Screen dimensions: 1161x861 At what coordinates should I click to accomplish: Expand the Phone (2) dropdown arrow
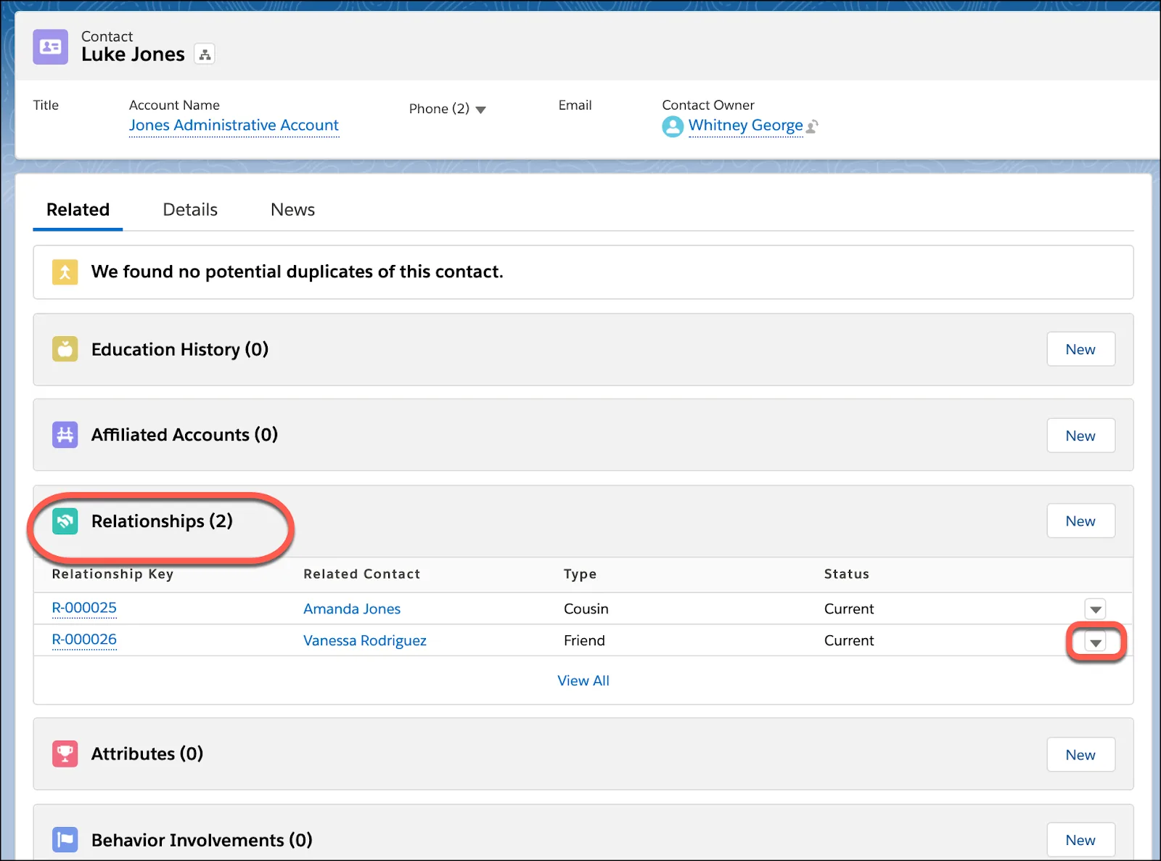480,110
